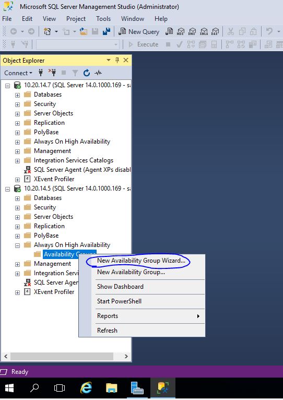Click the New Project icon in toolbar
Viewport: 283px width, 400px height.
pos(47,31)
